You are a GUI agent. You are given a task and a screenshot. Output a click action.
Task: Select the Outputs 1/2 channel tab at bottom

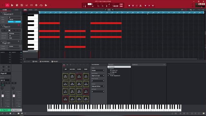(x=16, y=110)
